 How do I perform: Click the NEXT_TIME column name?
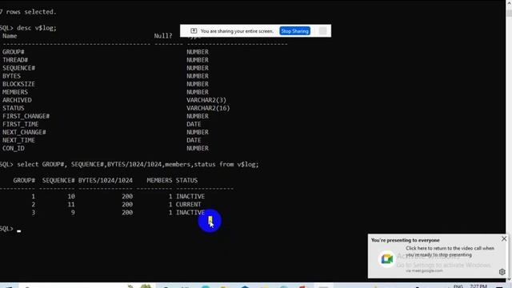[x=18, y=140]
